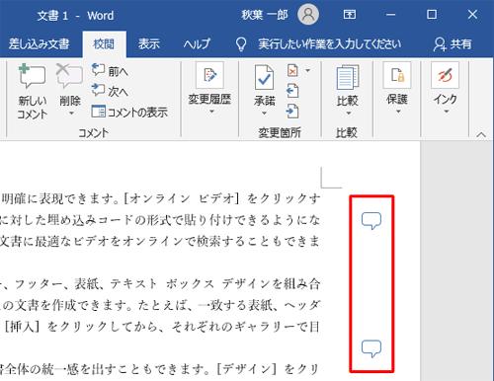This screenshot has width=494, height=381.
Task: Click the 比較 (Compare) documents icon
Action: pos(348,78)
